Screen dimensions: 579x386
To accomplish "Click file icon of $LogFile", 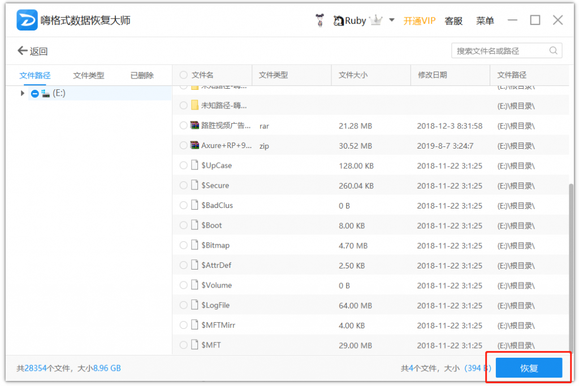I will tap(195, 305).
